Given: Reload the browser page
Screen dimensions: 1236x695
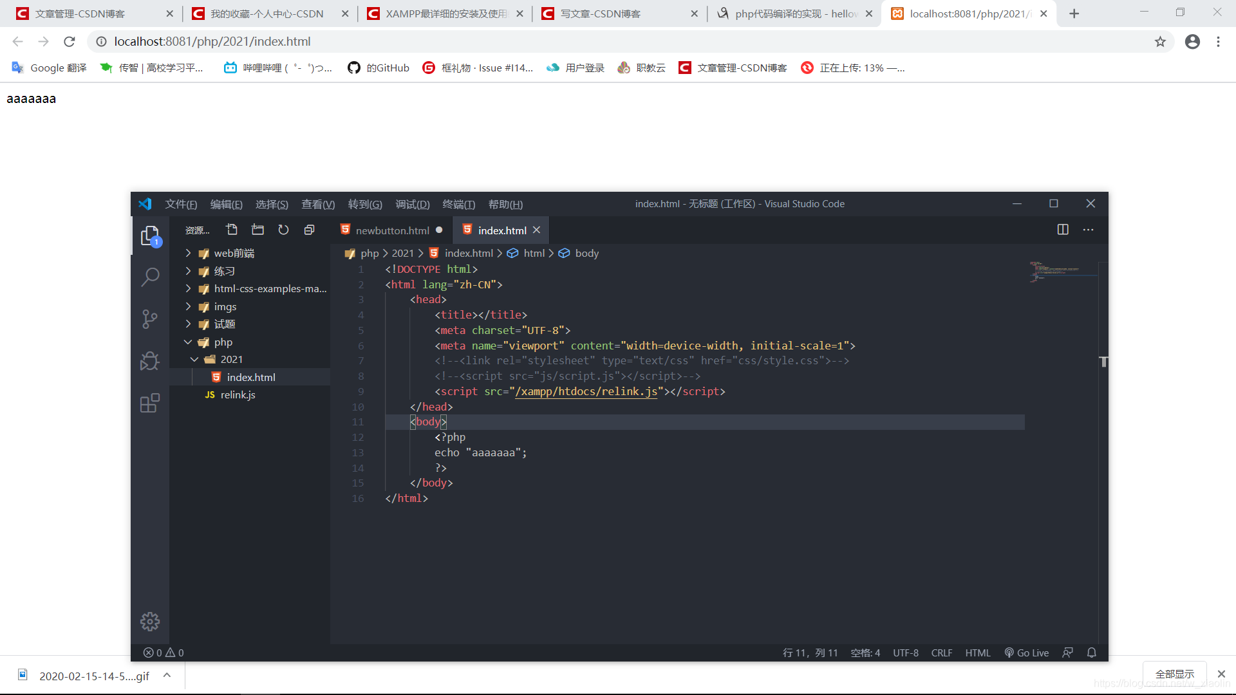Looking at the screenshot, I should [70, 42].
